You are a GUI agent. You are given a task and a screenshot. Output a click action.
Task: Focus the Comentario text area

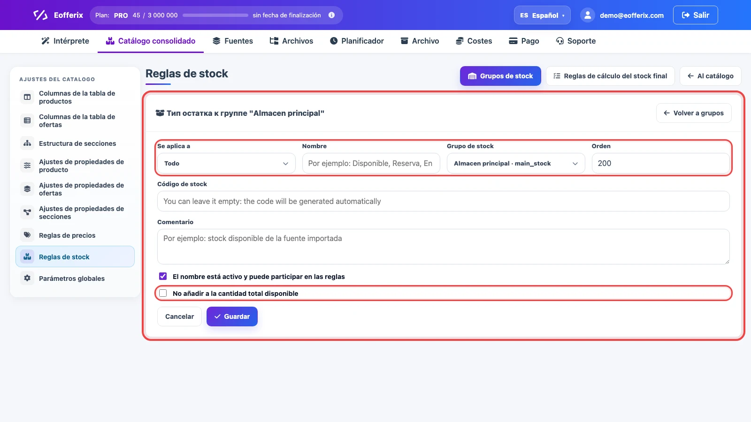(x=444, y=247)
